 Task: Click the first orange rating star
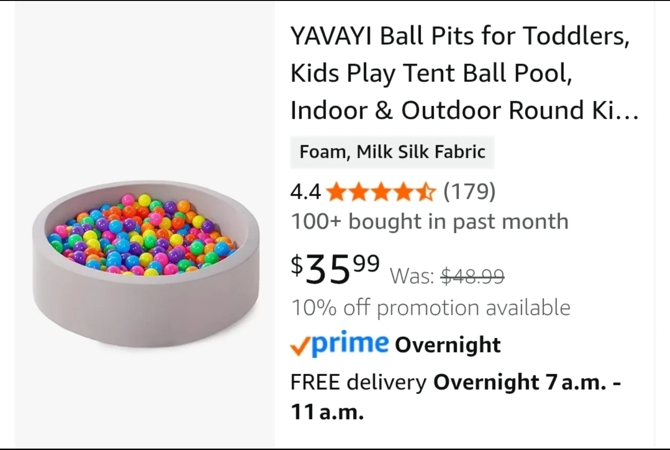click(337, 192)
